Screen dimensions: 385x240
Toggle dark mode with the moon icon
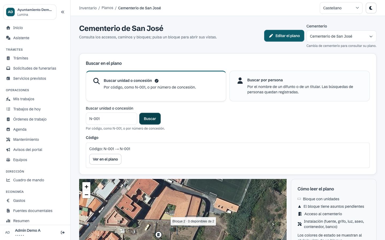[x=371, y=8]
